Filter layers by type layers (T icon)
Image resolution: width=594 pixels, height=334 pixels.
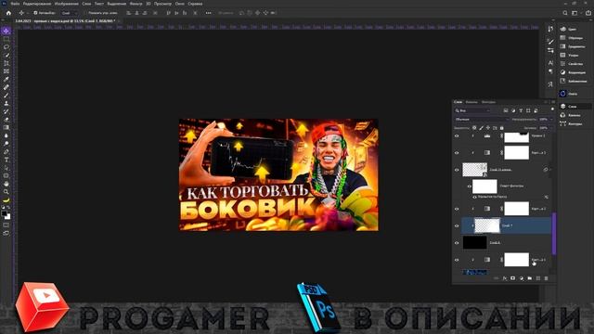(521, 110)
